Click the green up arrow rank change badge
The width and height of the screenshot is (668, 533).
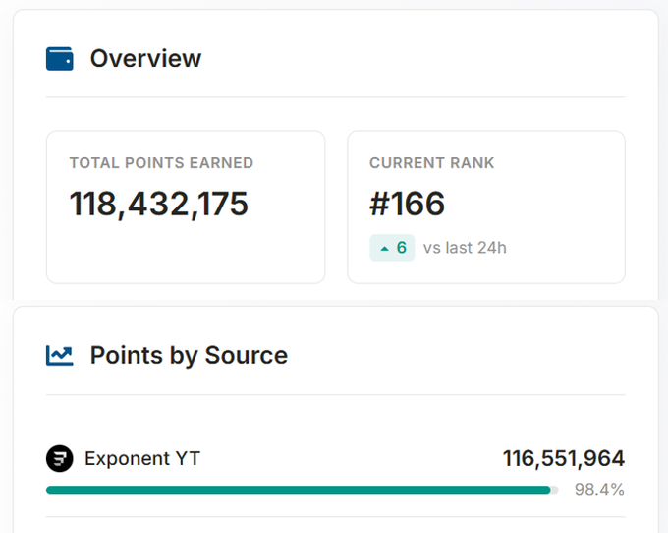coord(392,248)
